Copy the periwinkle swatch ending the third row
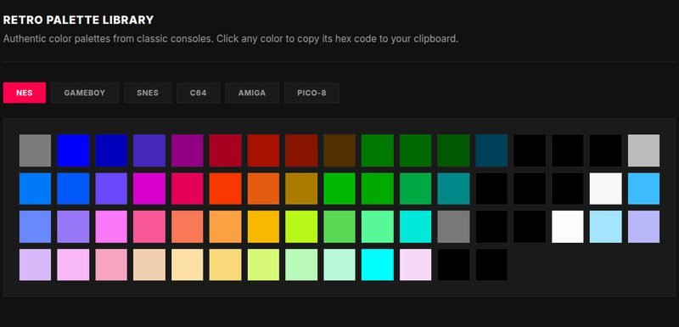The image size is (679, 327). (644, 227)
